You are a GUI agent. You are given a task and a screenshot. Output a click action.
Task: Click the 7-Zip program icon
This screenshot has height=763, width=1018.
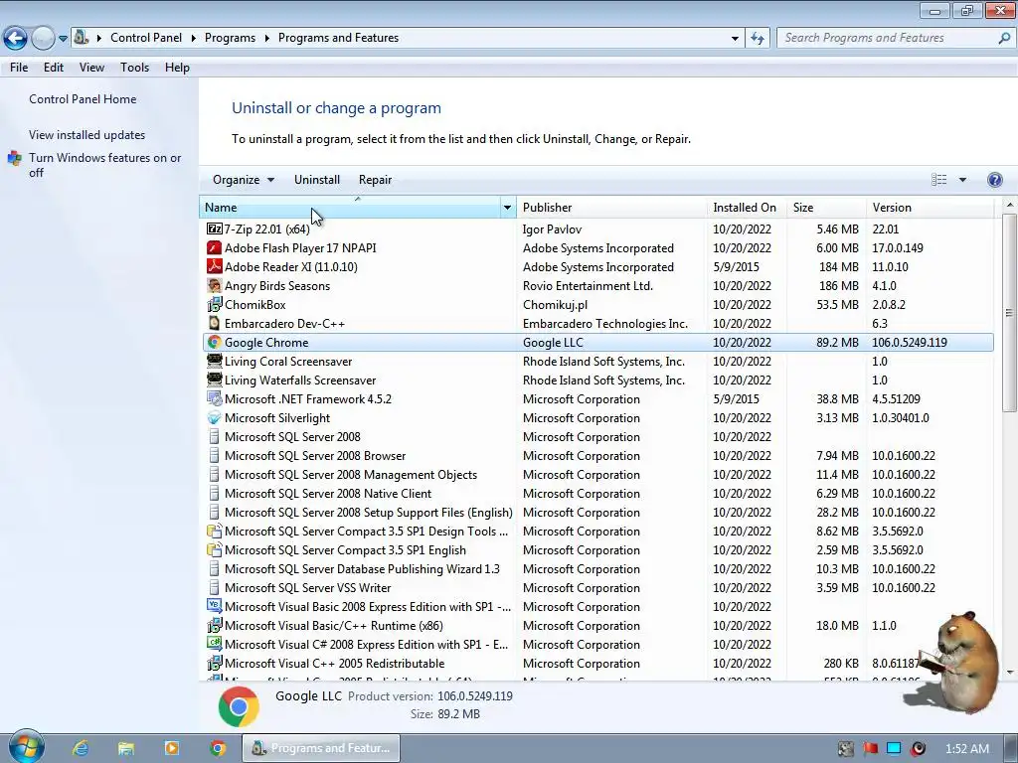215,229
